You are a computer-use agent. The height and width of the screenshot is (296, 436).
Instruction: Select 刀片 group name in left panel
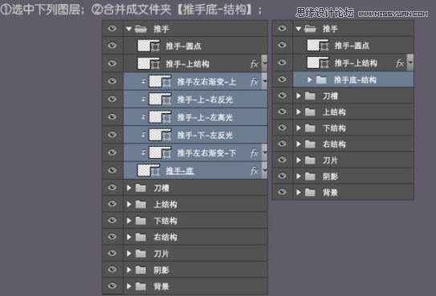click(x=161, y=253)
